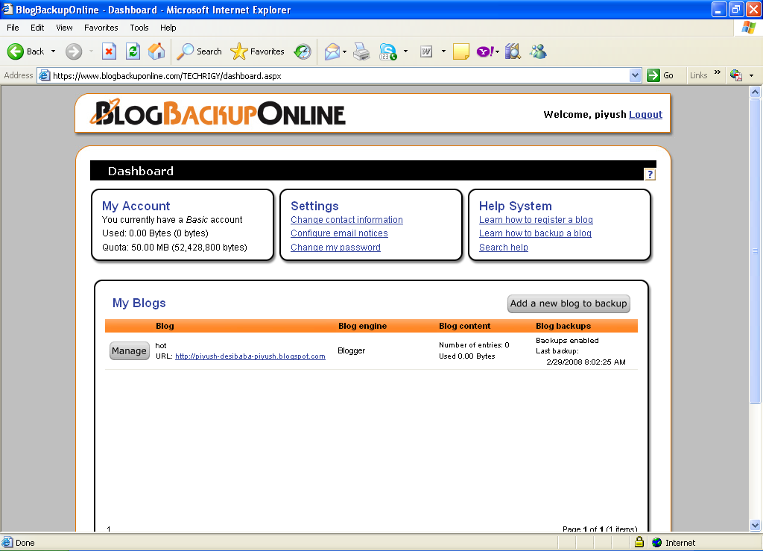Screen dimensions: 763x551
Task: Open the Tools menu
Action: (x=139, y=28)
